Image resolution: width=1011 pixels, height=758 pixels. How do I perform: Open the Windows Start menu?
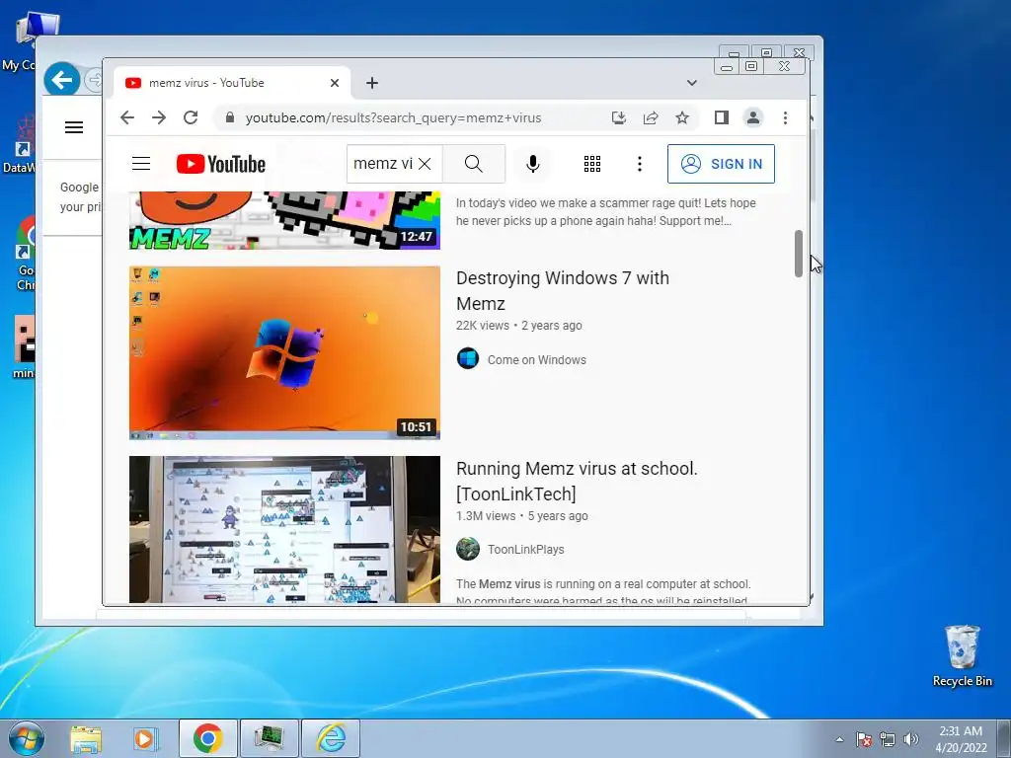point(27,738)
